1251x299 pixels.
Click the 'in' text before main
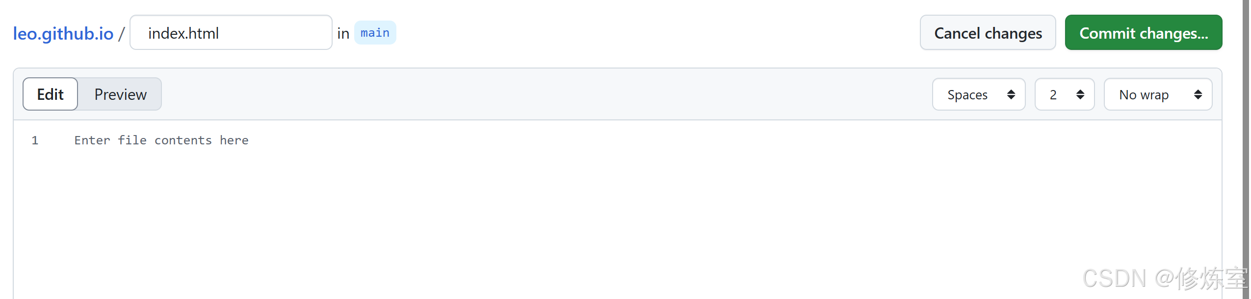tap(343, 33)
